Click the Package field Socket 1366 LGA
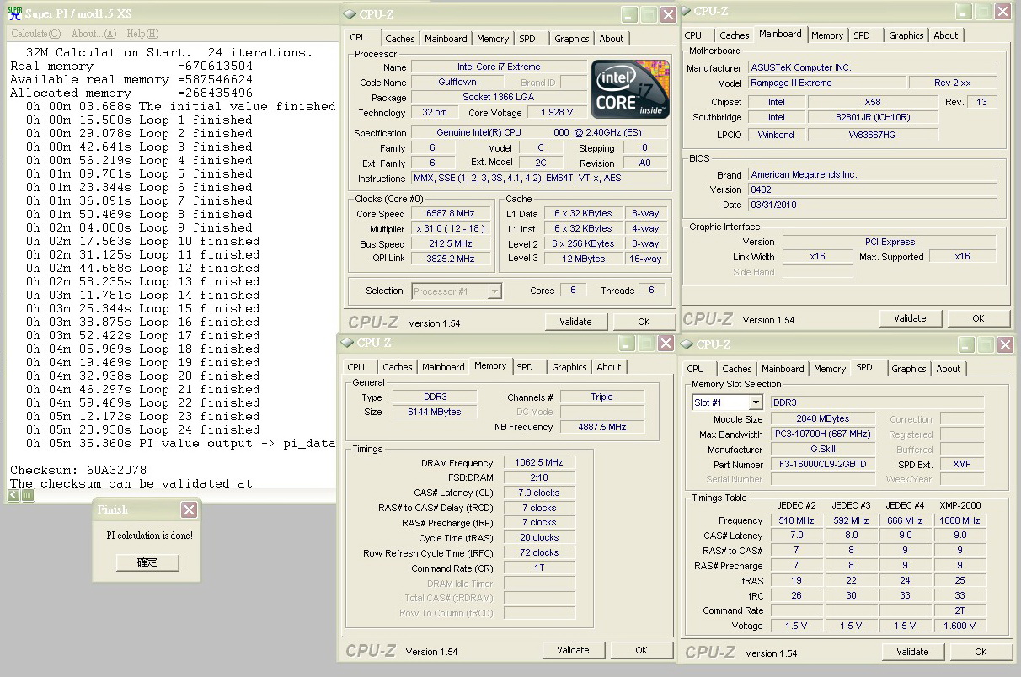 point(498,98)
